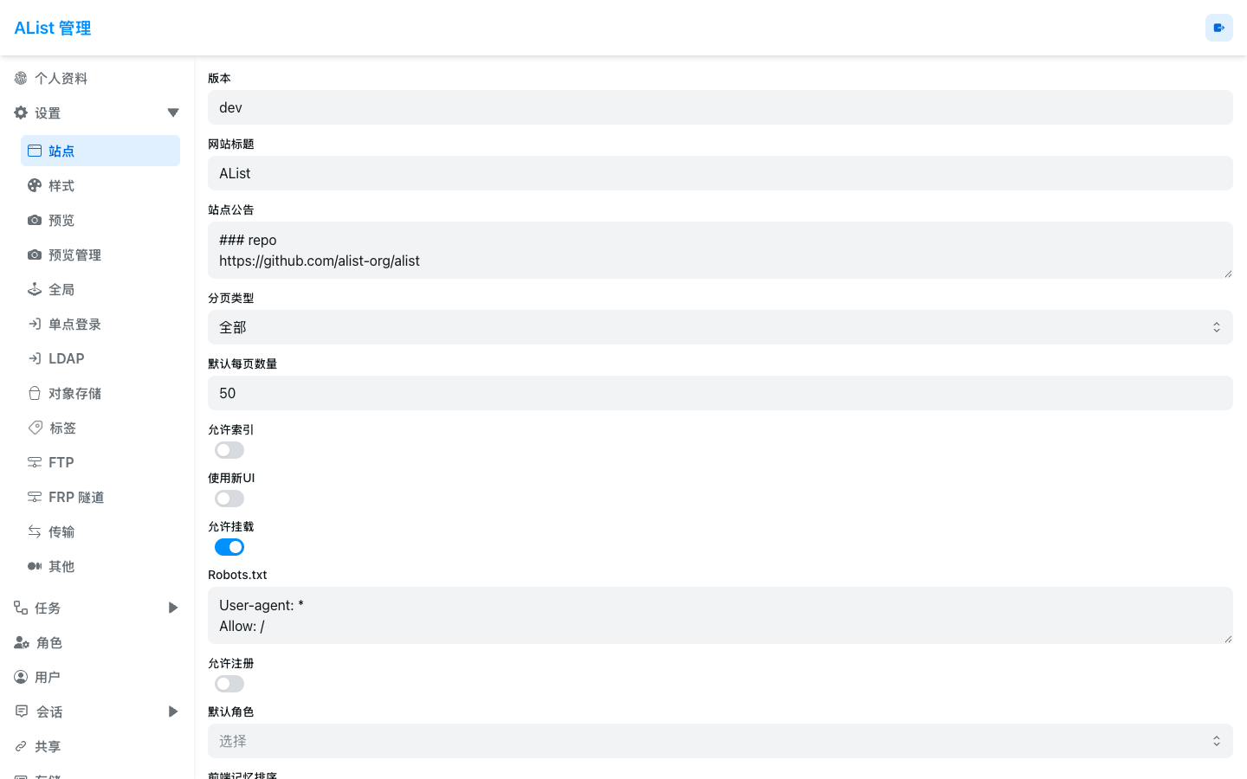Click the 任务 menu label
1247x779 pixels.
(48, 608)
